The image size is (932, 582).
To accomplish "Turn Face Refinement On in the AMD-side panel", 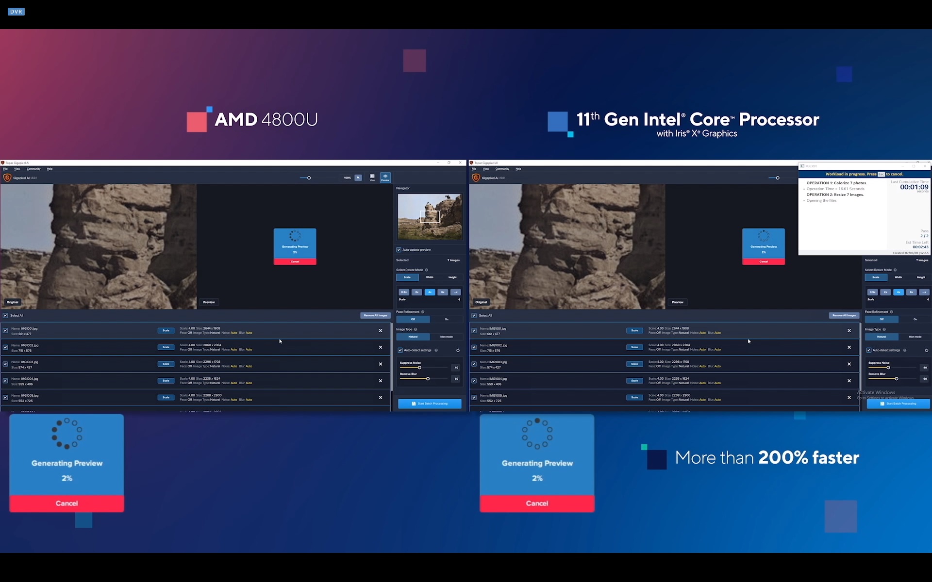I will pyautogui.click(x=447, y=319).
